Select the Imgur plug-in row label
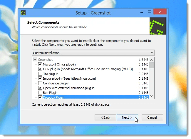191x139 pixels. click(69, 79)
